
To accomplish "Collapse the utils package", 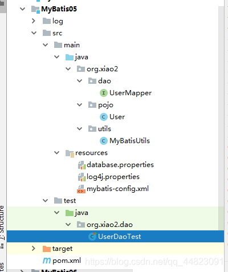I will point(80,129).
